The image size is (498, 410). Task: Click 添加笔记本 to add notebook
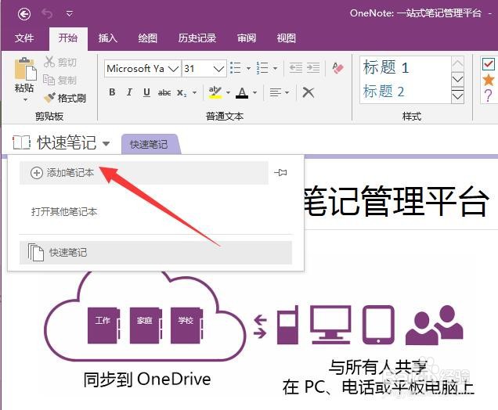(x=144, y=173)
